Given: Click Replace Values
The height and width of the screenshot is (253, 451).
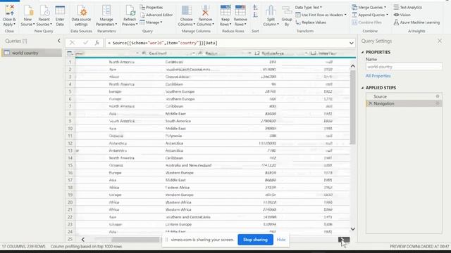Looking at the screenshot, I should pos(311,22).
